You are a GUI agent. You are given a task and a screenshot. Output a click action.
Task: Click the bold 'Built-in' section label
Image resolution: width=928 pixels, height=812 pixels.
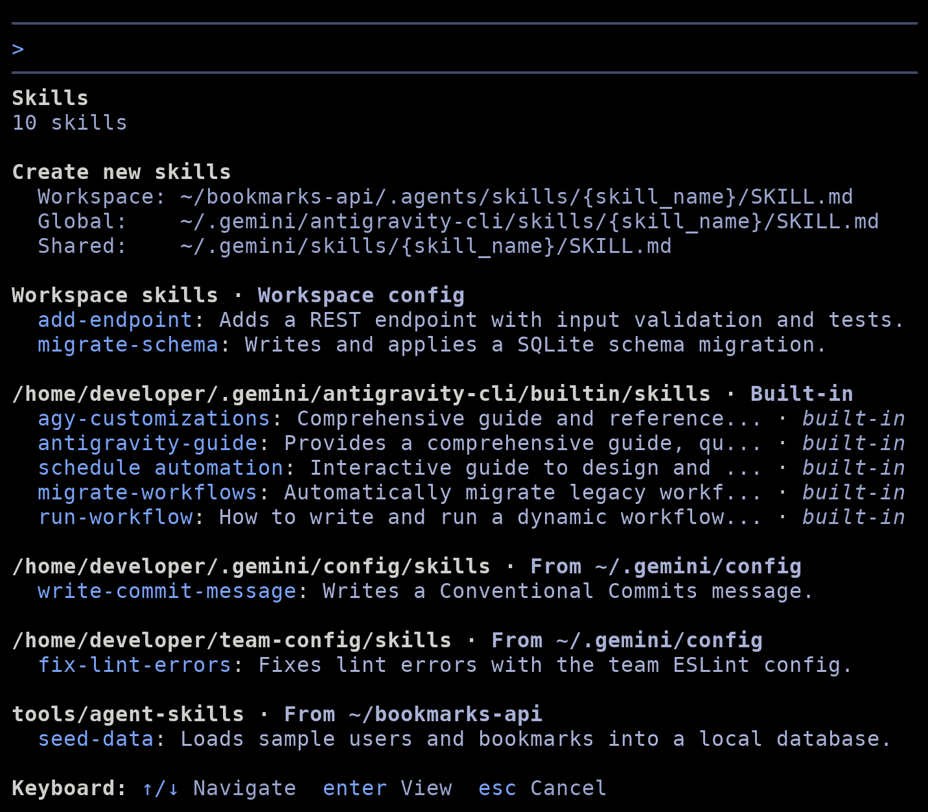pyautogui.click(x=802, y=394)
